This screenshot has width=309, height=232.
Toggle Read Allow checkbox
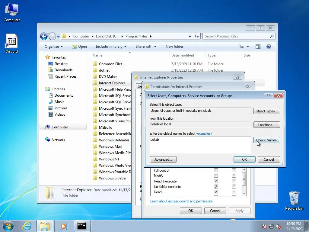click(216, 192)
